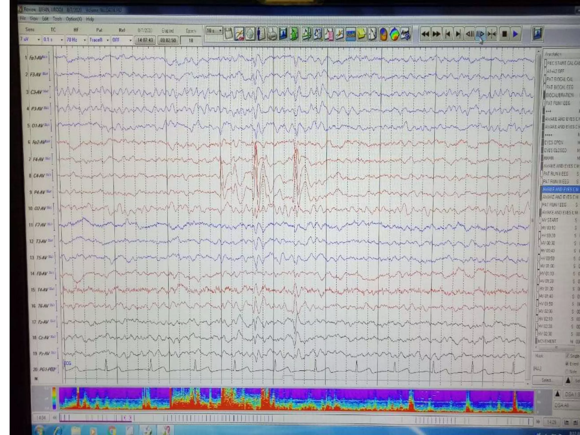This screenshot has height=435, width=580.
Task: Click the fast rewind double-arrow button
Action: click(x=425, y=34)
